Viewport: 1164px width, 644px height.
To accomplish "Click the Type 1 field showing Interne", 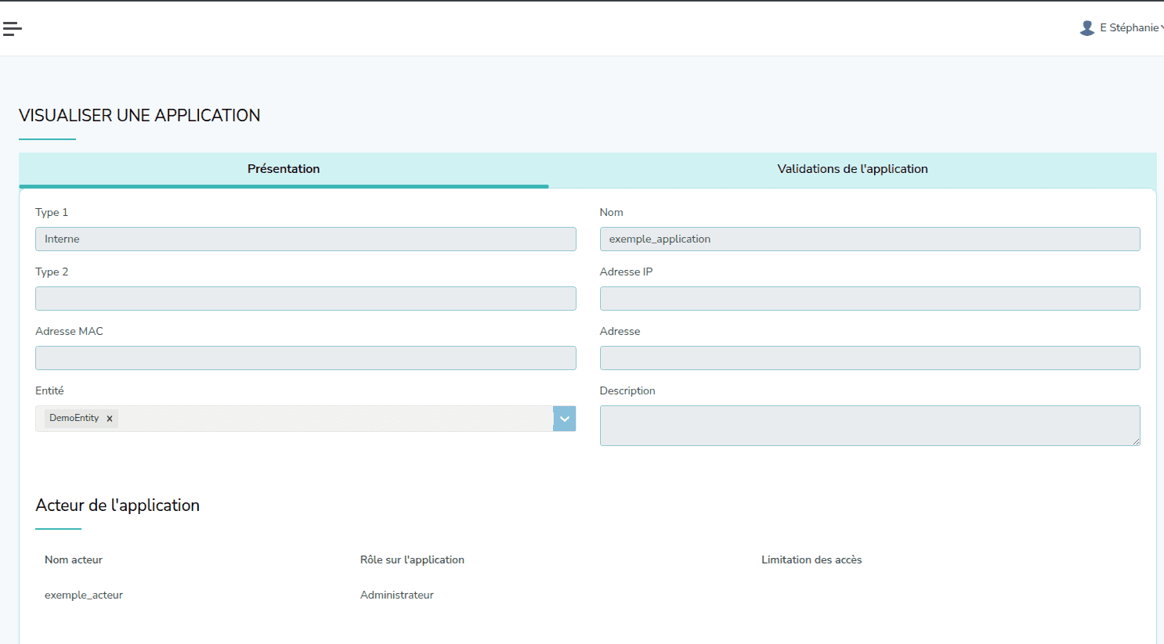I will click(305, 239).
